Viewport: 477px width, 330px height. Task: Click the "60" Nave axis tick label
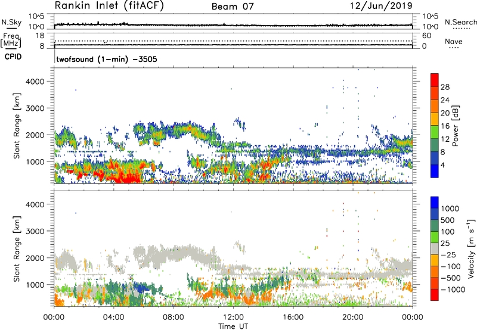tap(426, 36)
